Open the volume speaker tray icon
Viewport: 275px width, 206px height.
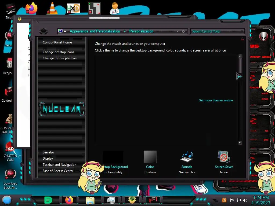tap(245, 200)
